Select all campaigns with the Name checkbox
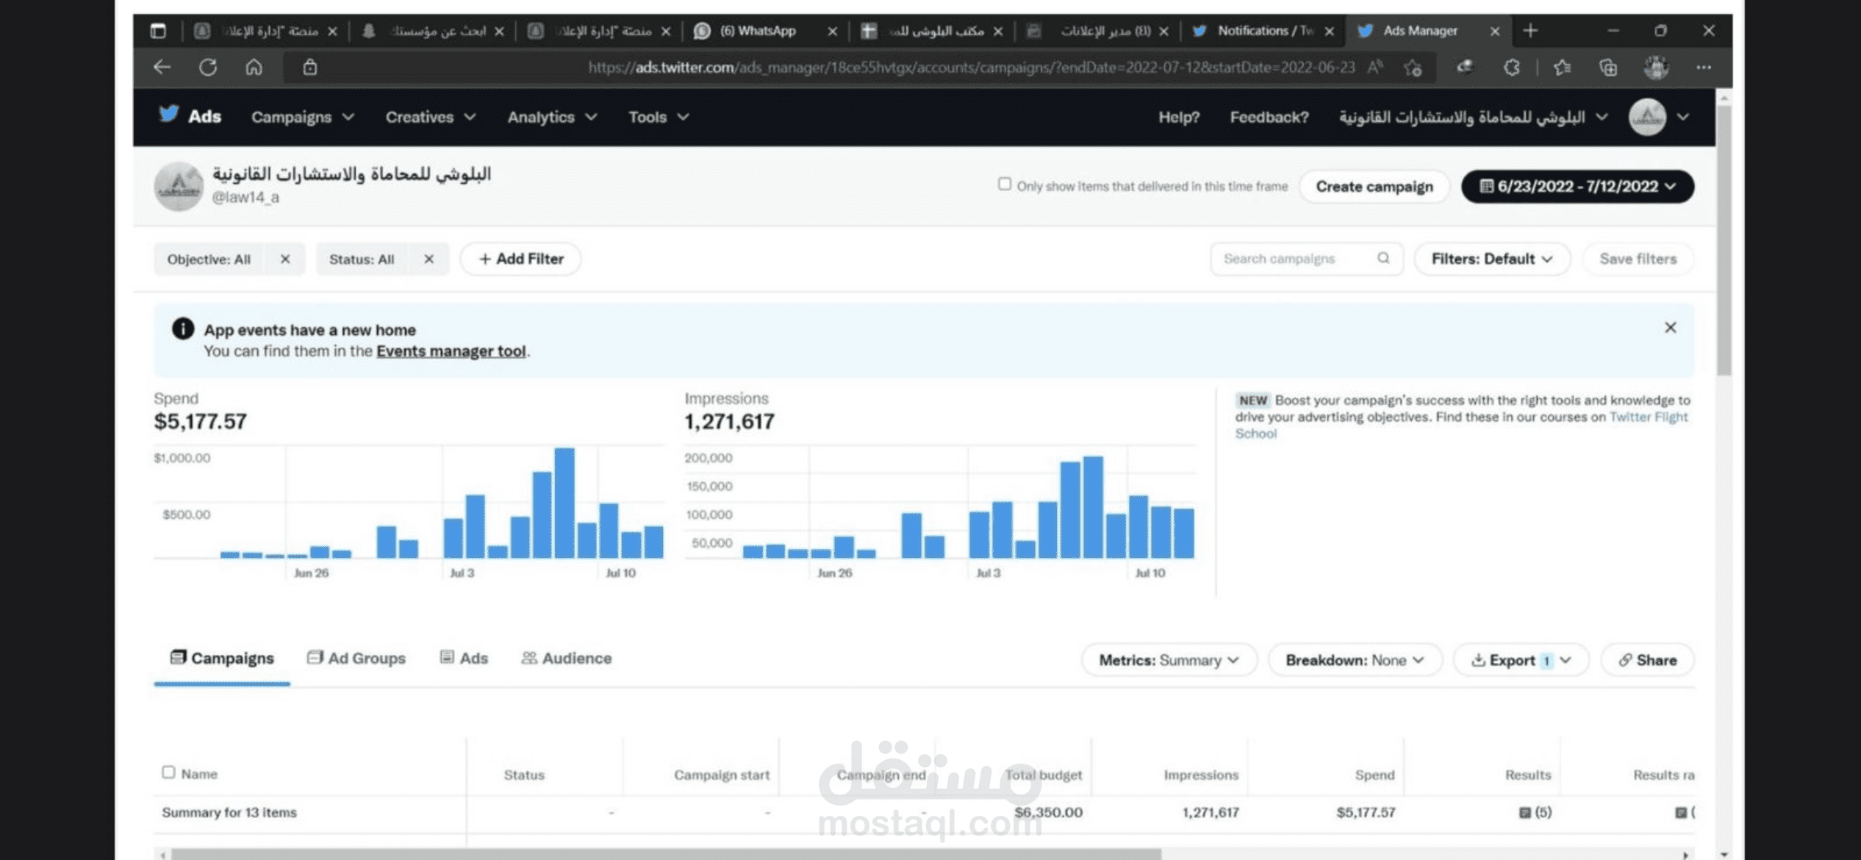1861x860 pixels. (x=168, y=772)
